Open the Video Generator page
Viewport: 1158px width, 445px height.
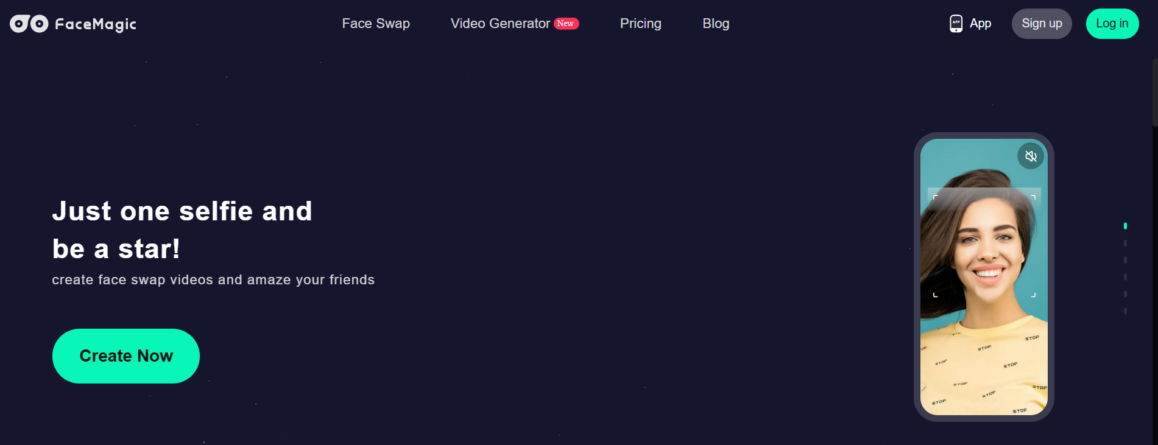[x=500, y=24]
